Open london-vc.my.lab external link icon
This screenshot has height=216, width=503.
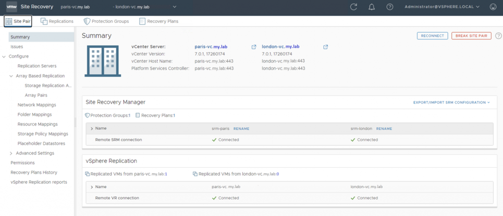326,47
